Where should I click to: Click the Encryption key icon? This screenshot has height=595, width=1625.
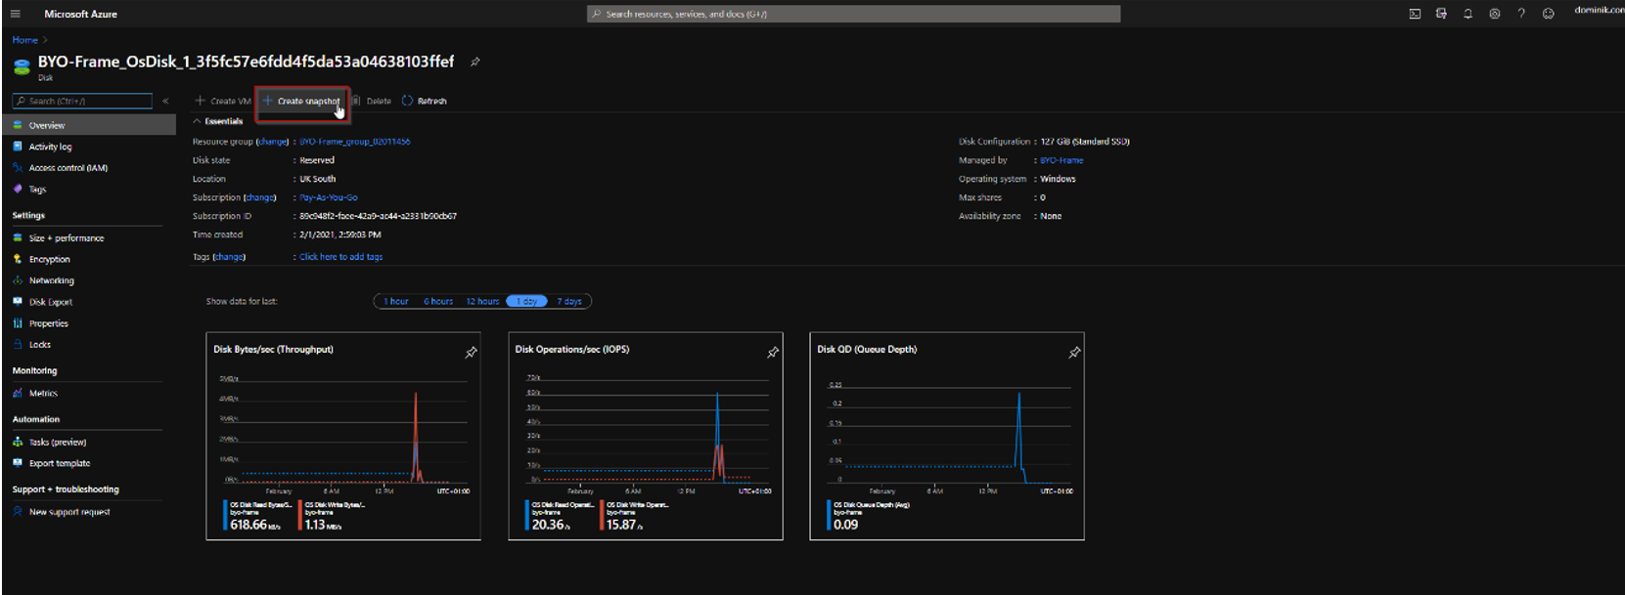point(18,259)
